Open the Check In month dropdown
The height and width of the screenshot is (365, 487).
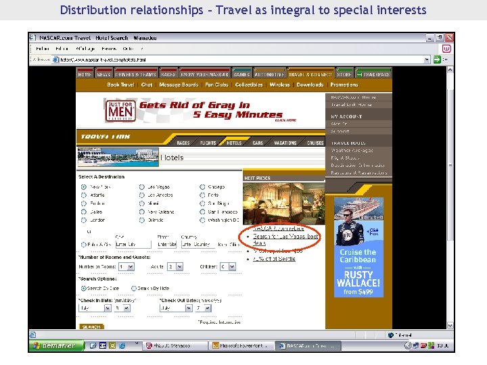tap(108, 308)
